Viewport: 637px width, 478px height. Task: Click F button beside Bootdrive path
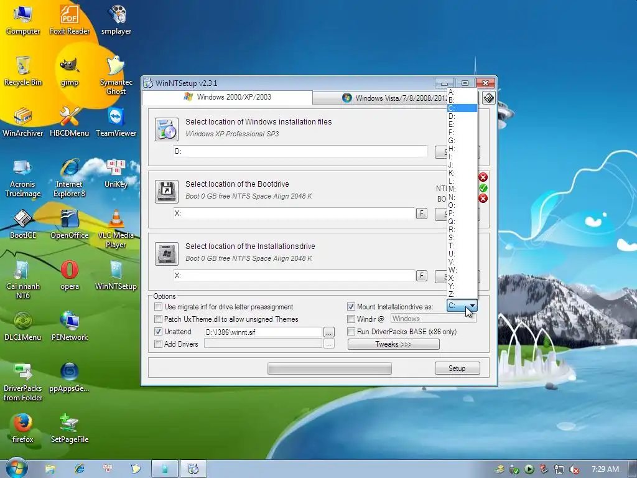pyautogui.click(x=421, y=213)
